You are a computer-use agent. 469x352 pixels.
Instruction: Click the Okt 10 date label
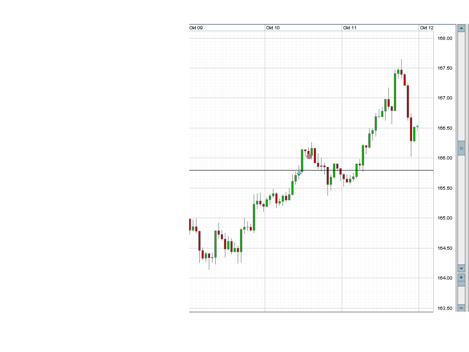coord(273,28)
